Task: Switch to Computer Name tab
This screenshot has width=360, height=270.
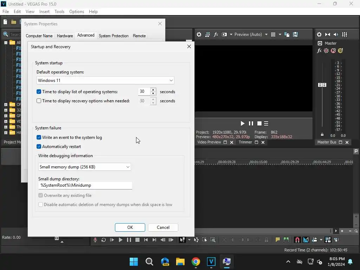Action: tap(39, 36)
